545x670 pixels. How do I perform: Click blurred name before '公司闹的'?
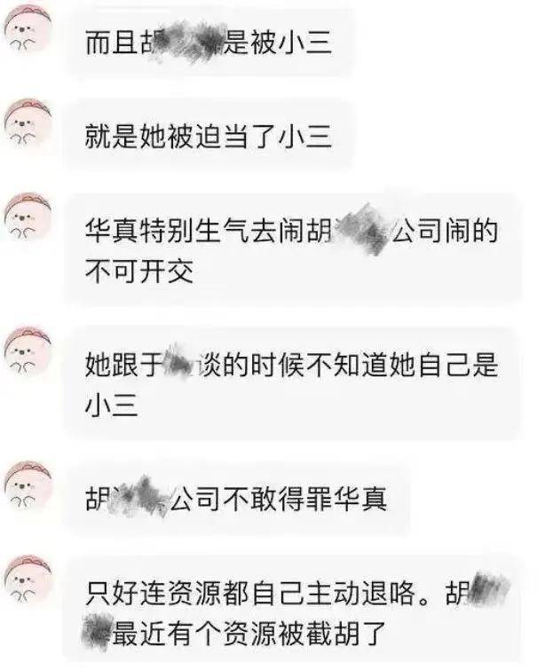(x=362, y=230)
